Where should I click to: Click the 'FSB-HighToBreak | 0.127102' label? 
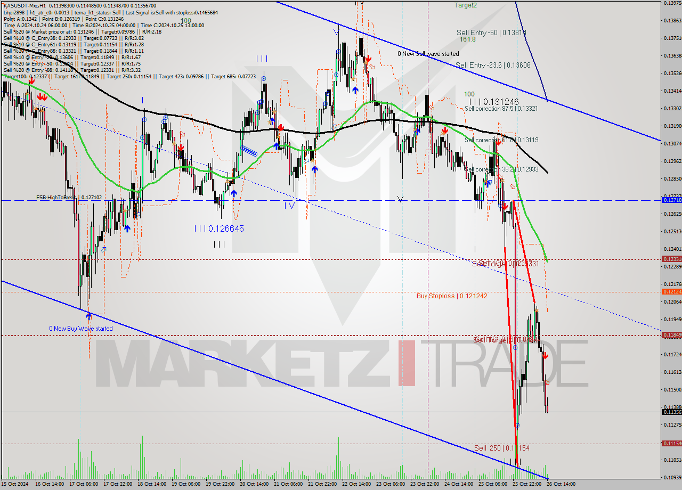pos(69,197)
